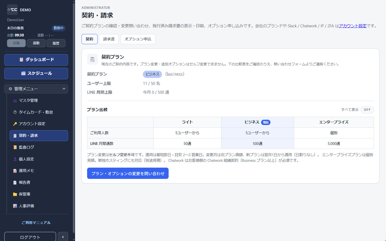386x241 pixels.
Task: Open 人事評価 in the sidebar menu
Action: coord(39,206)
